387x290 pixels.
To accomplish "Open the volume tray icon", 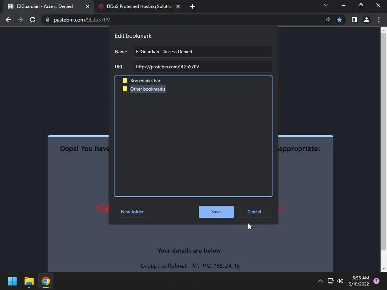I will click(x=340, y=281).
